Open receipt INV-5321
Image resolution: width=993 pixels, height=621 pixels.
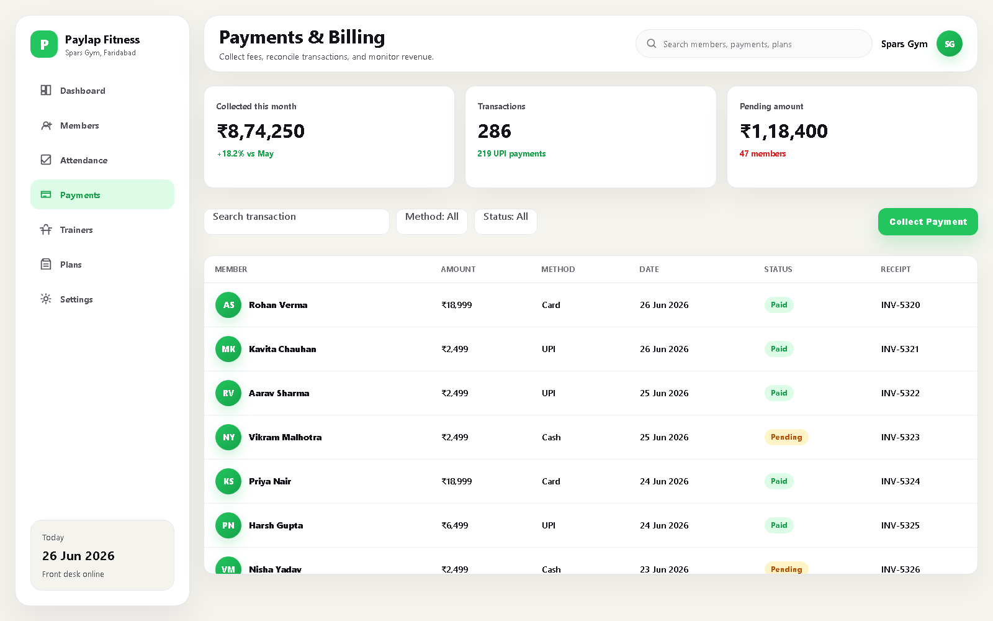click(x=900, y=349)
